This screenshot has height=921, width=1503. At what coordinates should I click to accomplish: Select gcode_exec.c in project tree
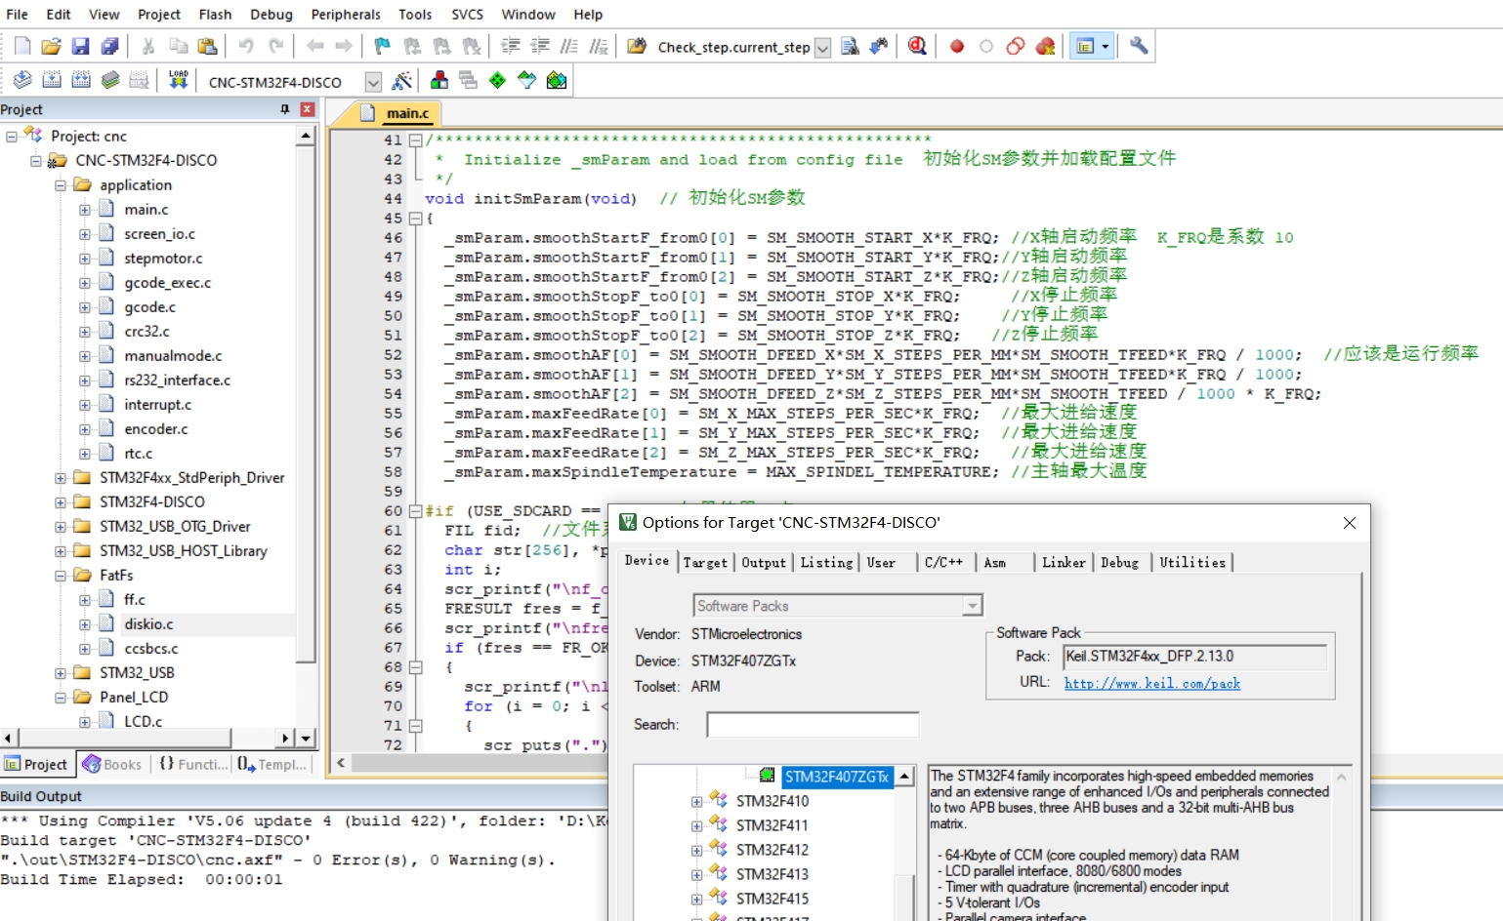pyautogui.click(x=167, y=283)
